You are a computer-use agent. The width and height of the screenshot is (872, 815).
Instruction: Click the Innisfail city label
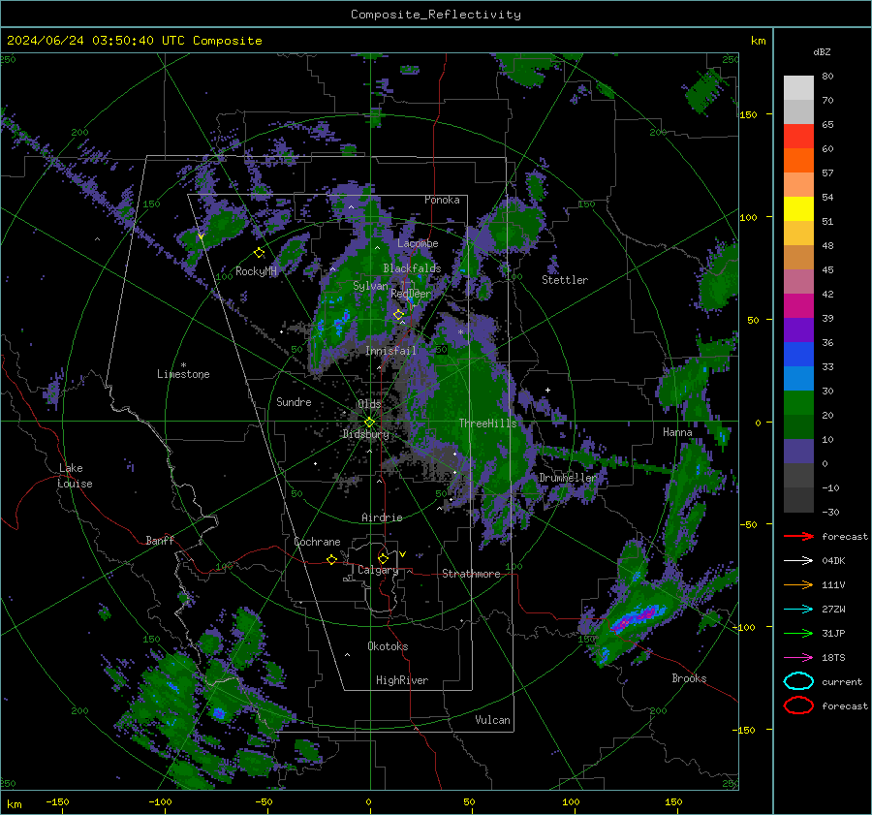(390, 351)
